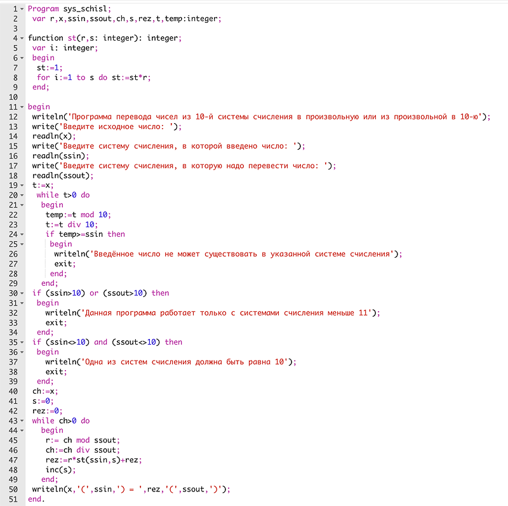Collapse function st fold arrow at line 4
The height and width of the screenshot is (506, 508).
click(x=22, y=38)
